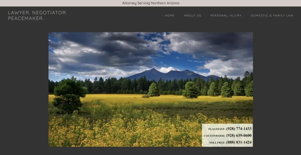The image size is (301, 155).
Task: Navigate to Domestic & Family Law
Action: point(272,16)
